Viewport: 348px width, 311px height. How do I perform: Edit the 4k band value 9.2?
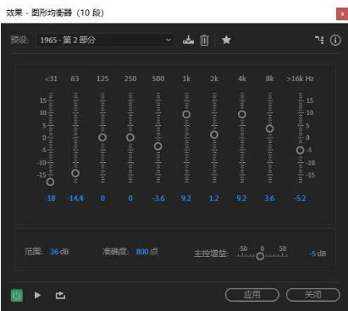coord(241,199)
